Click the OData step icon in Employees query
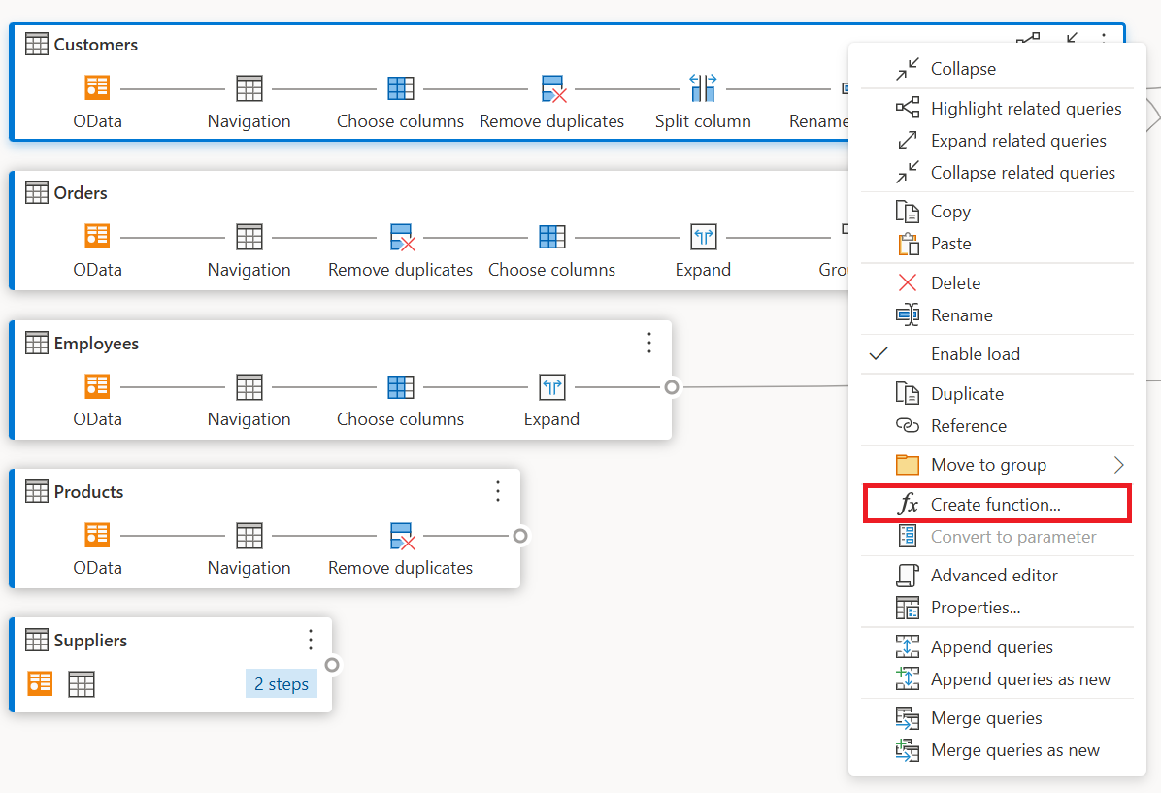 tap(97, 386)
